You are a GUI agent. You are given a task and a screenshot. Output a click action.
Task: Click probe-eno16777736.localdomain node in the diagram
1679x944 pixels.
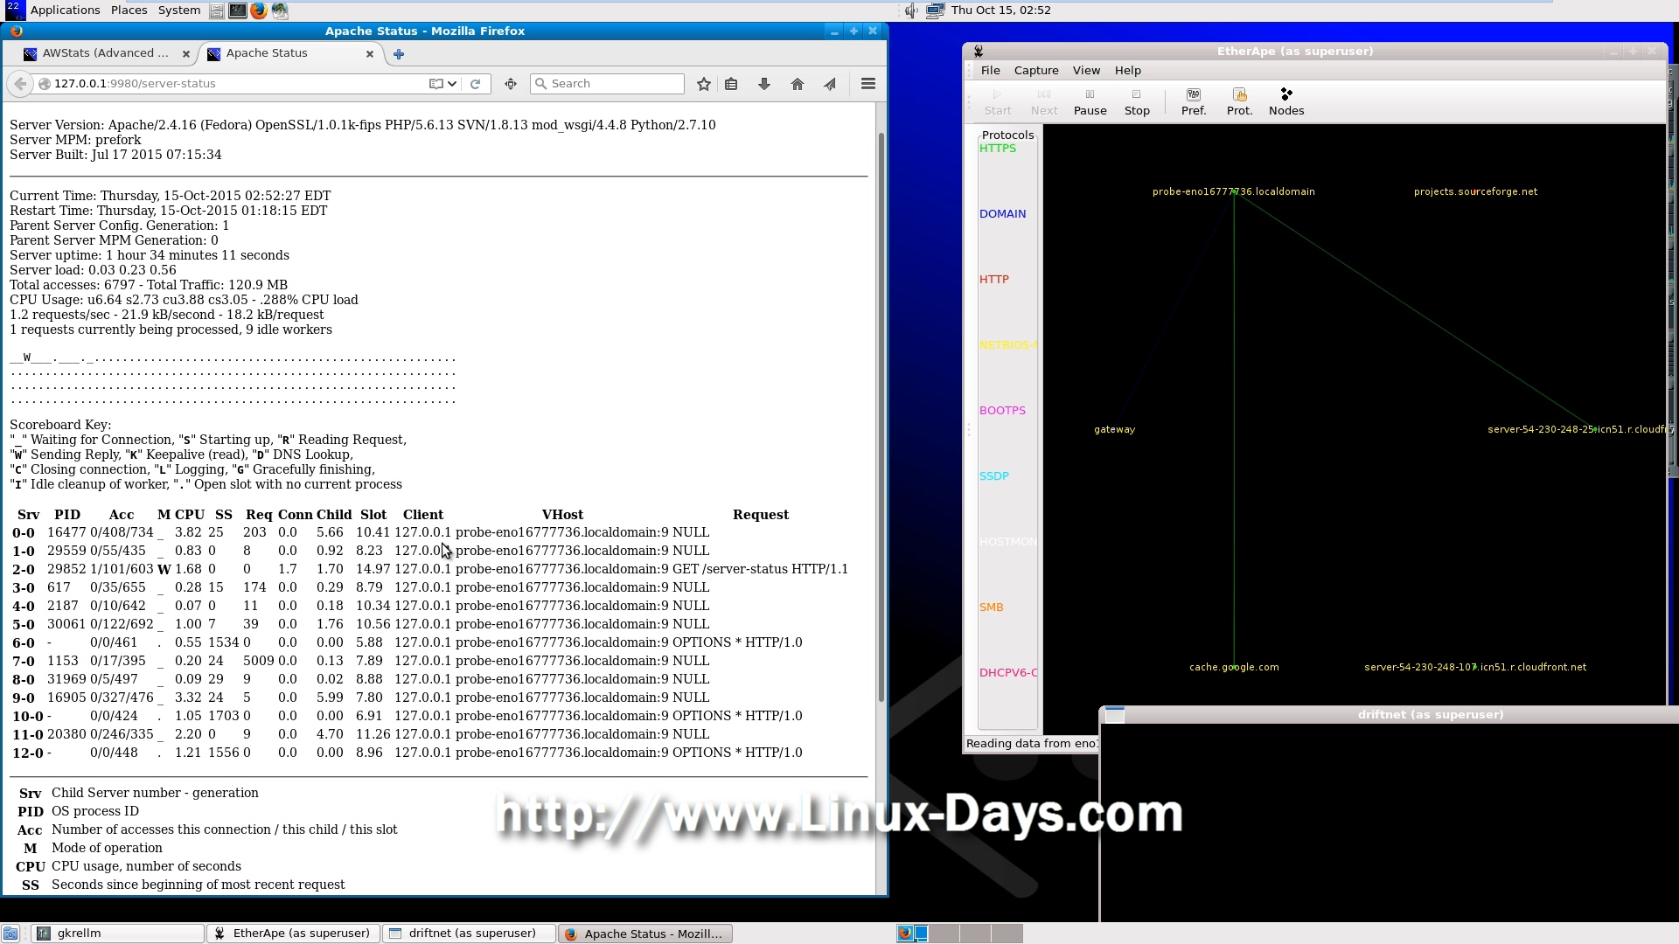1233,192
